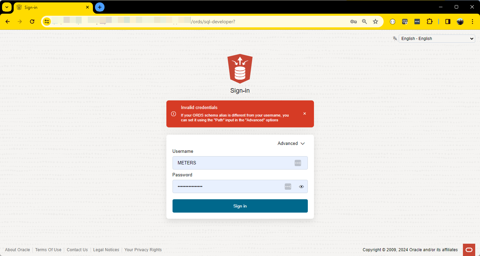Close the Sign-in tab
This screenshot has height=256, width=480.
point(87,7)
